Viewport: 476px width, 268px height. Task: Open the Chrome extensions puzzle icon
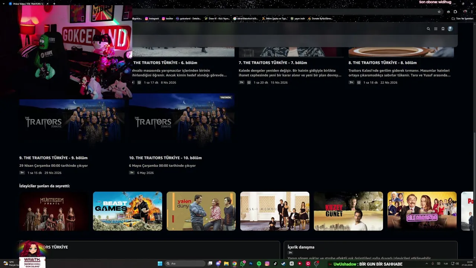[x=455, y=12]
